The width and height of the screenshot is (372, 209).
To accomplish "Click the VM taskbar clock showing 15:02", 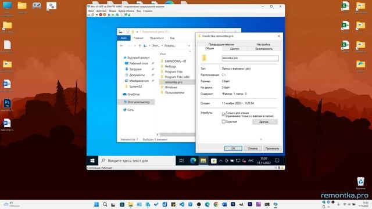I will click(264, 161).
